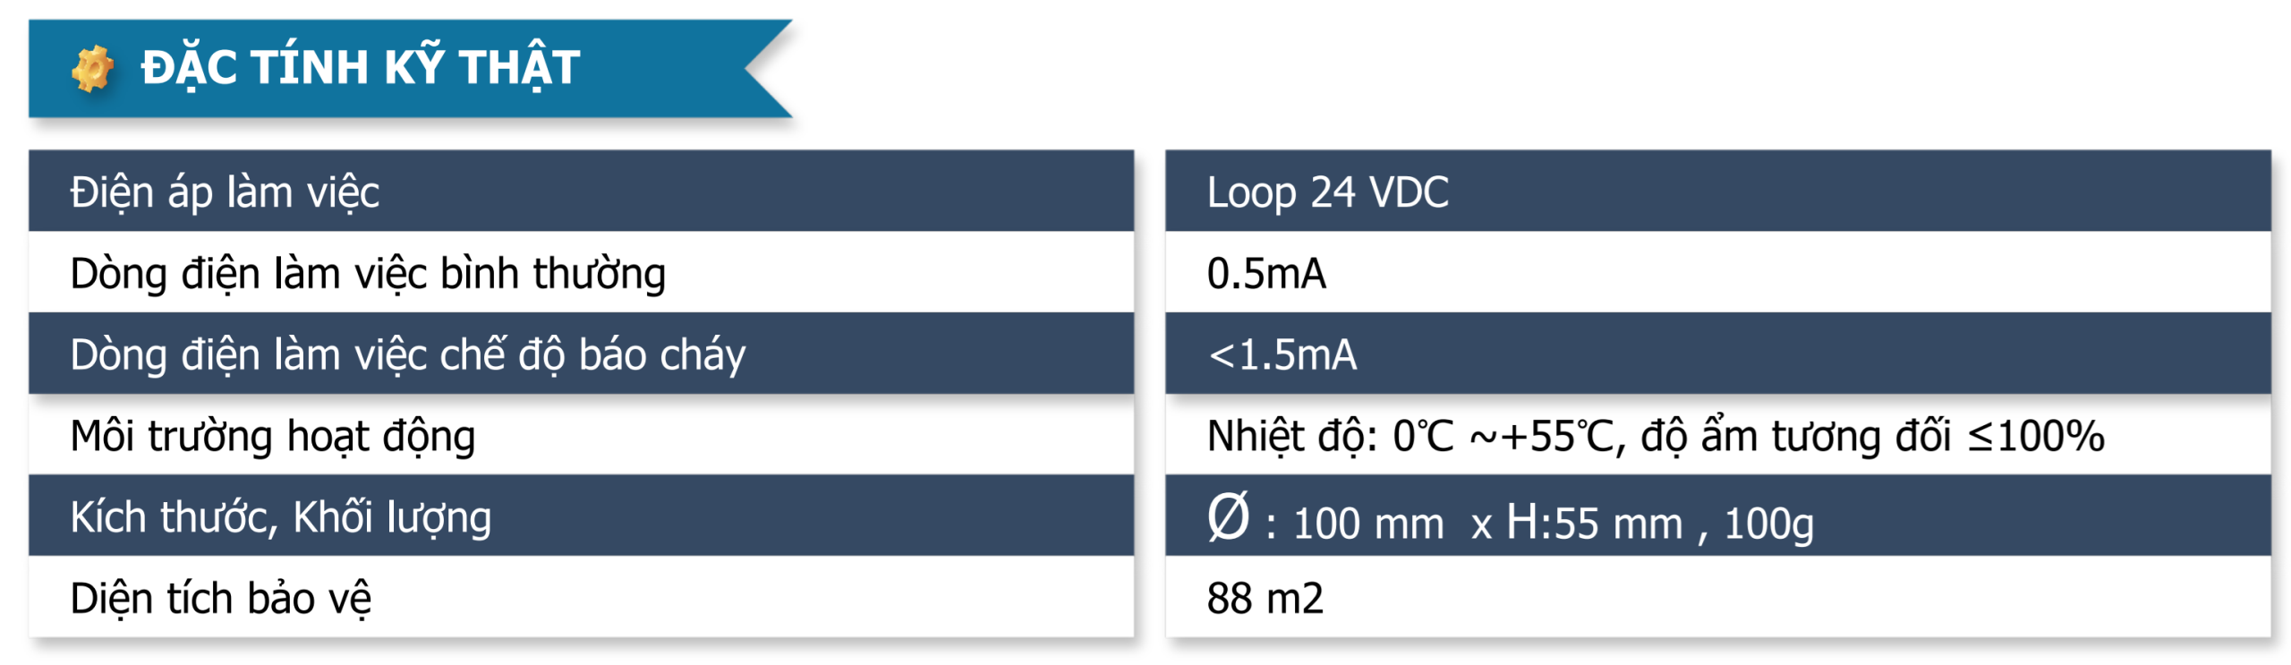Click the H:55 mm height text
This screenshot has width=2291, height=665.
tap(1594, 523)
